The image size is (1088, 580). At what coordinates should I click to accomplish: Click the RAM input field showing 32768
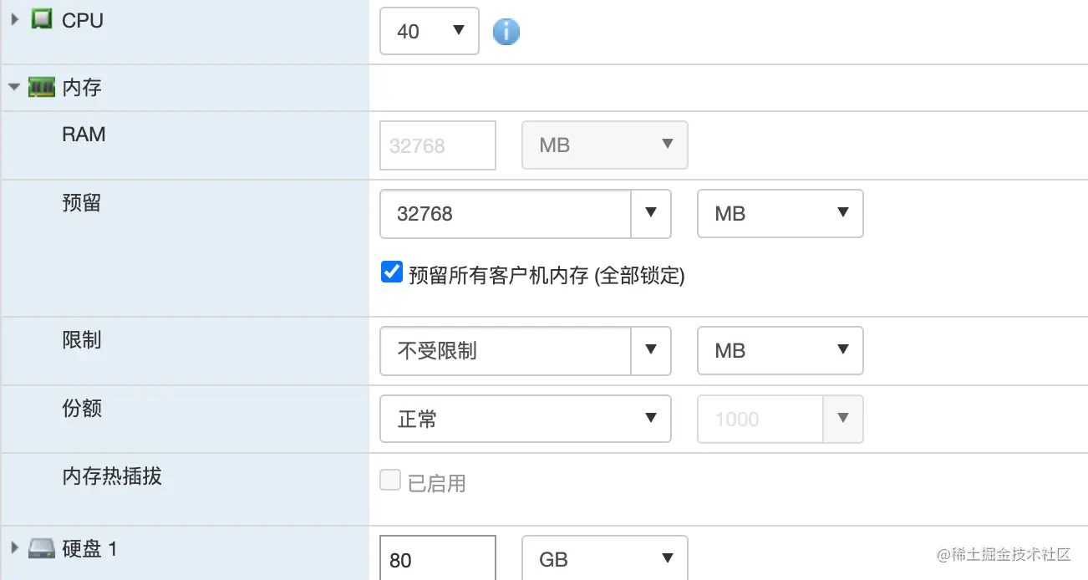pyautogui.click(x=438, y=145)
